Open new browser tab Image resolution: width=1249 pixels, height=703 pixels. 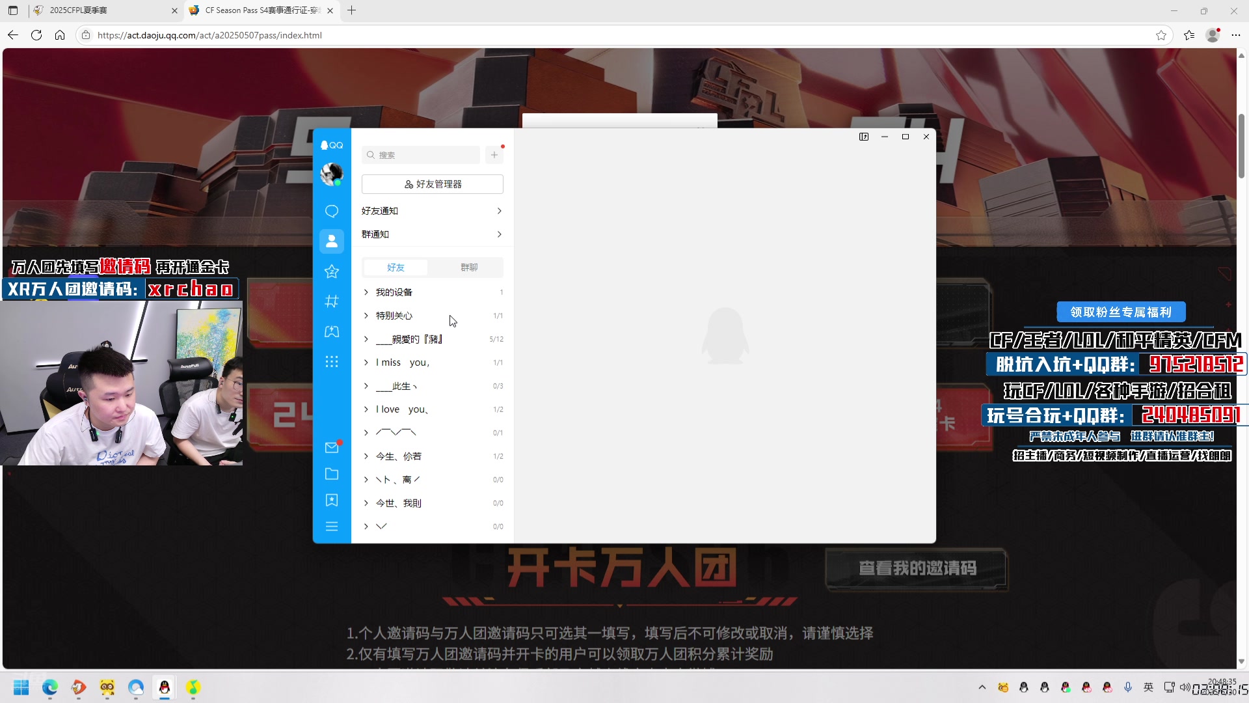(x=352, y=10)
